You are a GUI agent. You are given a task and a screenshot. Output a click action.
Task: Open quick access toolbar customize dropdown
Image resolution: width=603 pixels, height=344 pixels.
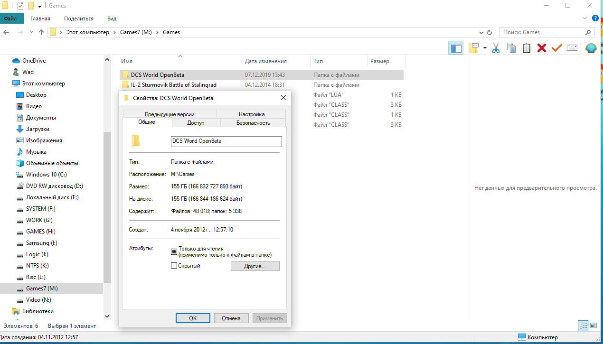click(x=40, y=6)
